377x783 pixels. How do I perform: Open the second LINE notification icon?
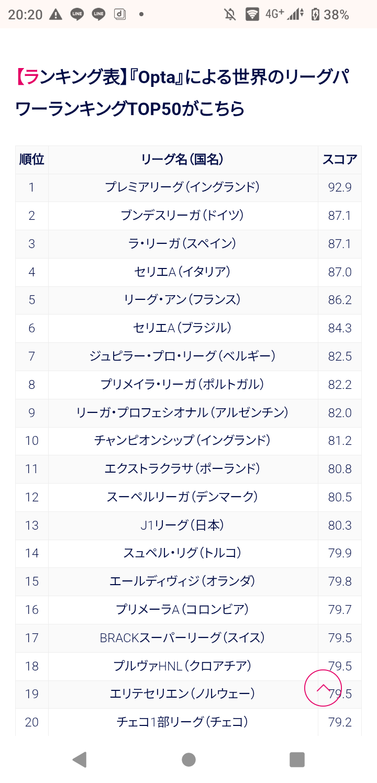tap(99, 14)
